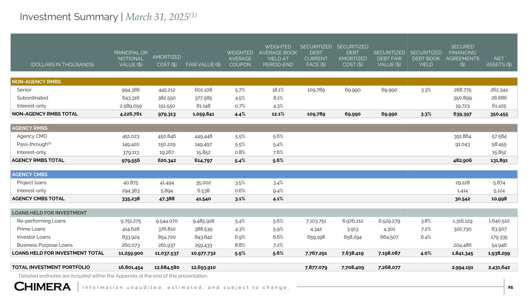Select the gold Non-Agency RMBS section header
The height and width of the screenshot is (297, 528).
(33, 82)
